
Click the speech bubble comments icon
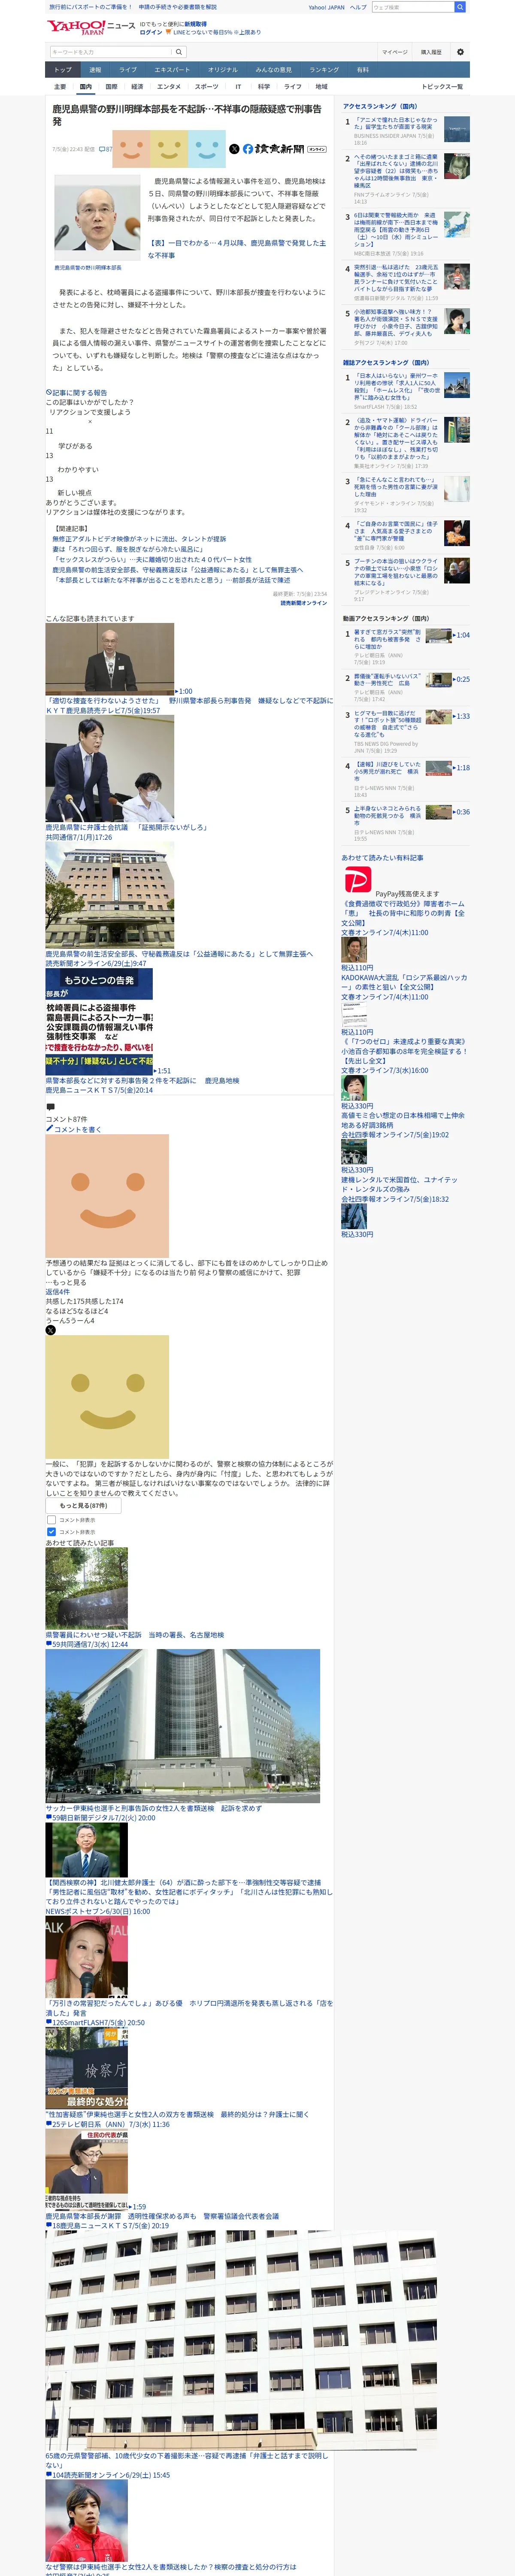click(51, 1107)
